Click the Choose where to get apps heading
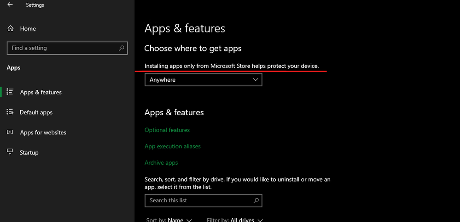460x222 pixels. pos(193,48)
